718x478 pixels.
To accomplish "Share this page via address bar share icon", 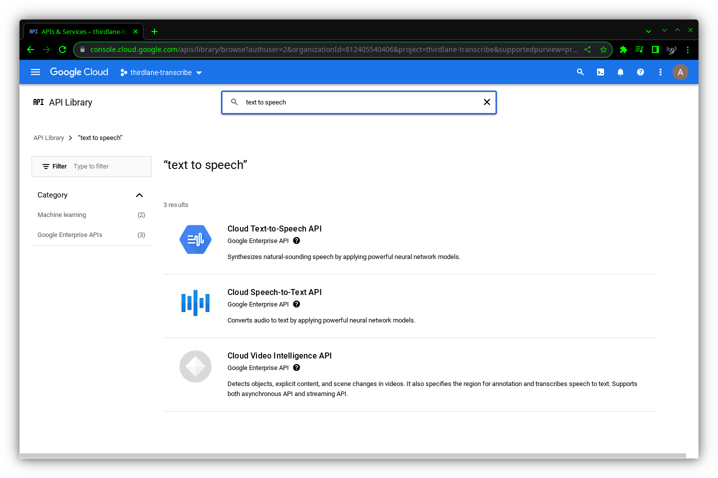I will [x=587, y=49].
